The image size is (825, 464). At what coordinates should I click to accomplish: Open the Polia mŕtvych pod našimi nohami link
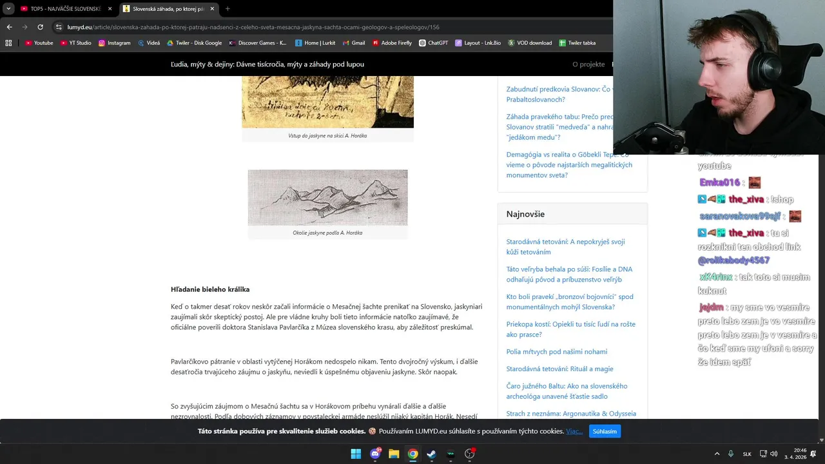point(557,352)
